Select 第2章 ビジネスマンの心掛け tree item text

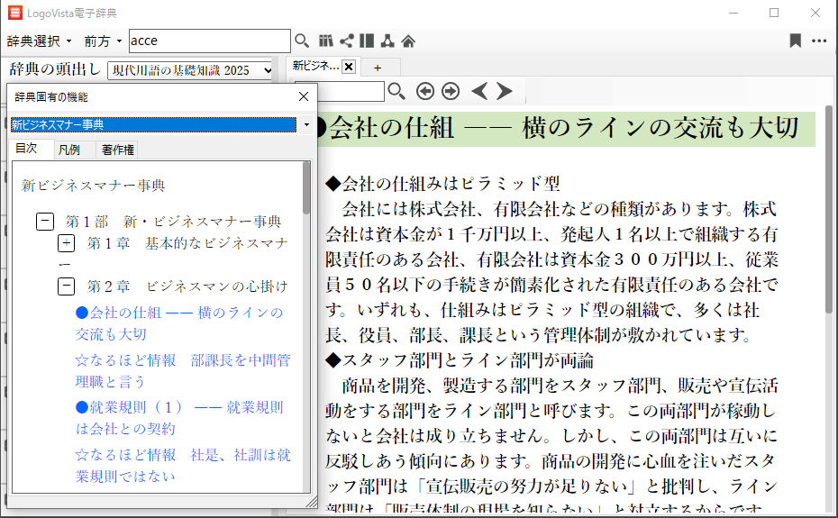pos(187,286)
